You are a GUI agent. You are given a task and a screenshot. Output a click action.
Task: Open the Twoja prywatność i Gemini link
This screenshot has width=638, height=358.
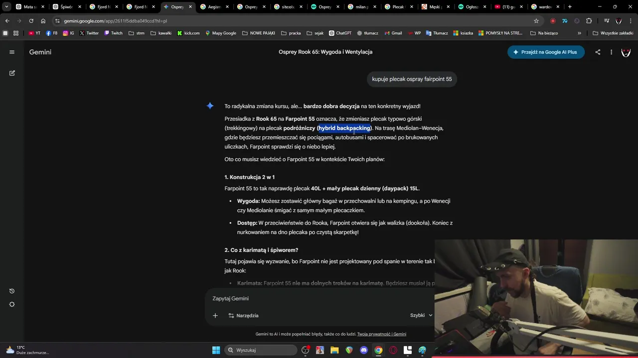coord(382,334)
